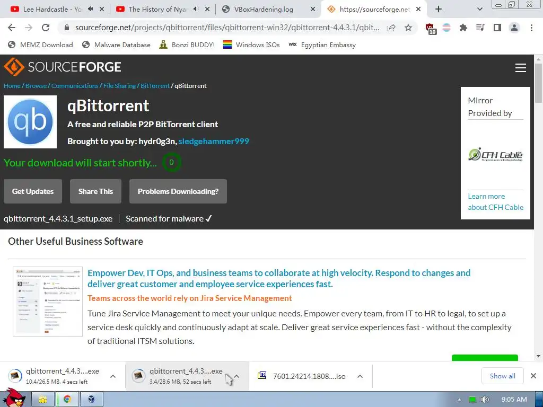543x407 pixels.
Task: Open sledgehammer999 profile link
Action: (x=214, y=141)
